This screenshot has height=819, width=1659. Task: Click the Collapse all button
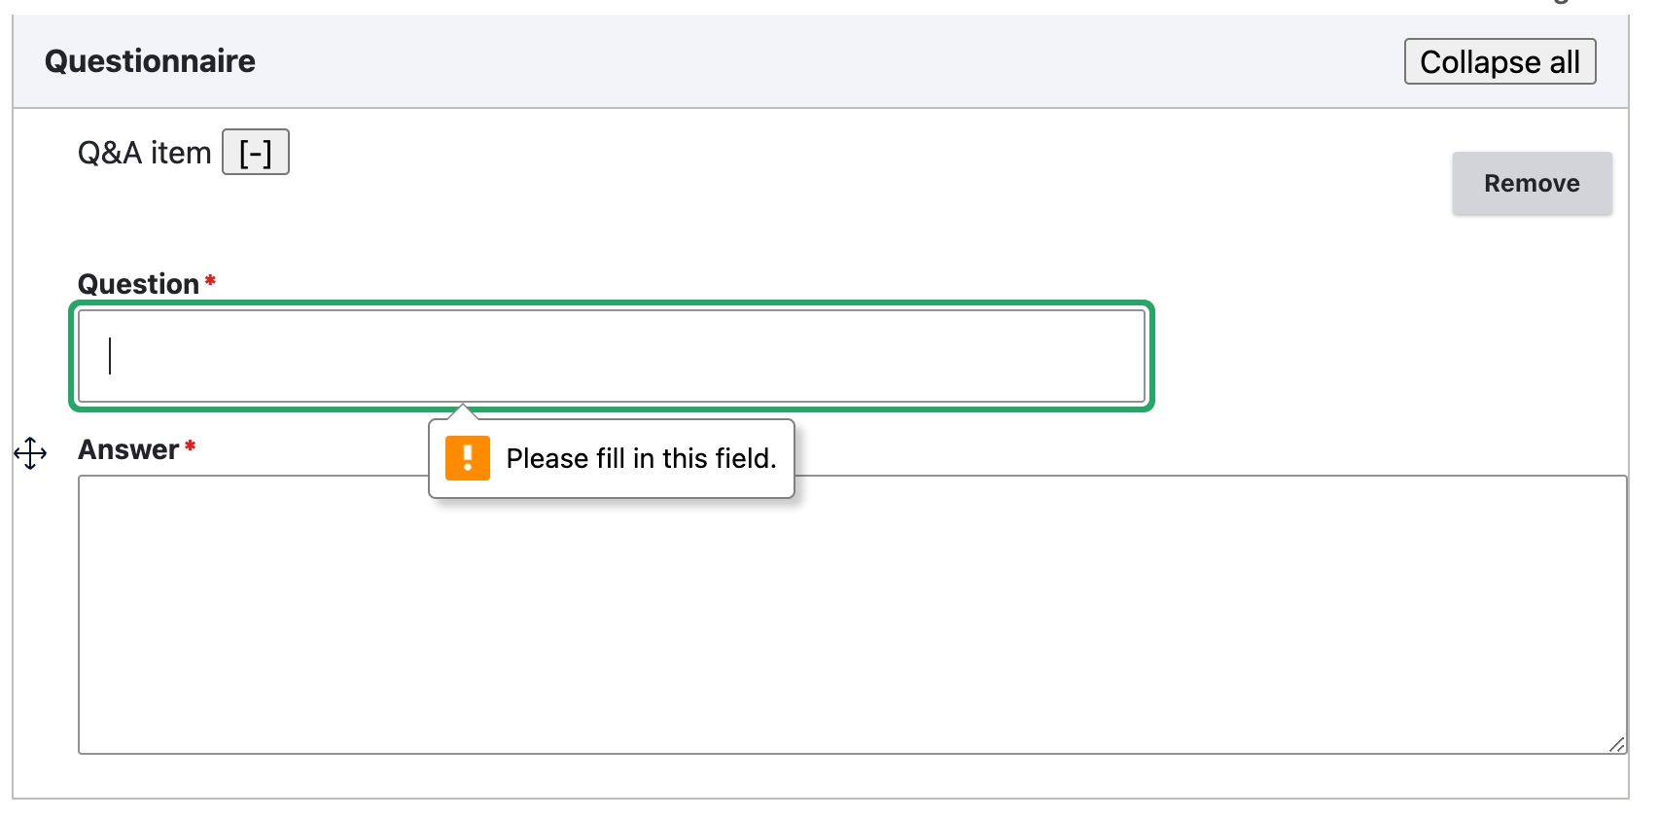pyautogui.click(x=1500, y=61)
